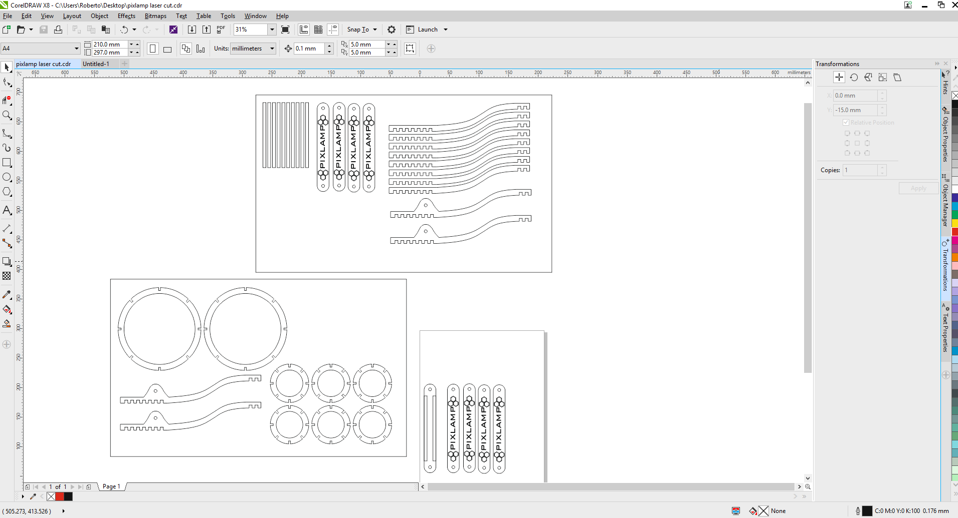The width and height of the screenshot is (958, 518).
Task: Click the Print icon
Action: click(58, 30)
